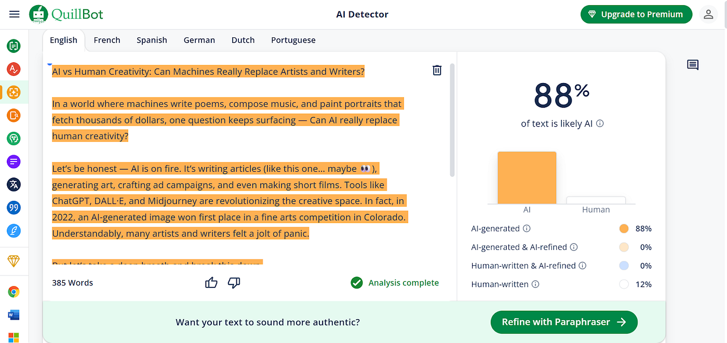Click the orange AI-generated color dot
This screenshot has height=343, width=727.
tap(624, 228)
